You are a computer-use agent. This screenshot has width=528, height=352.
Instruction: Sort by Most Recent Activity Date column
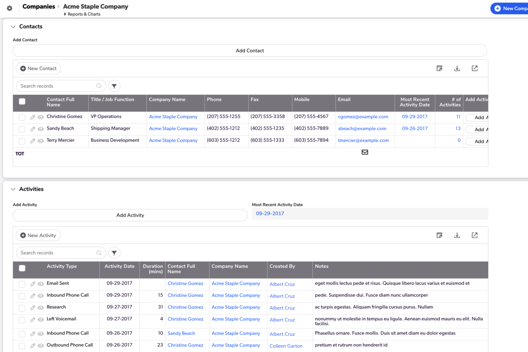tap(414, 102)
